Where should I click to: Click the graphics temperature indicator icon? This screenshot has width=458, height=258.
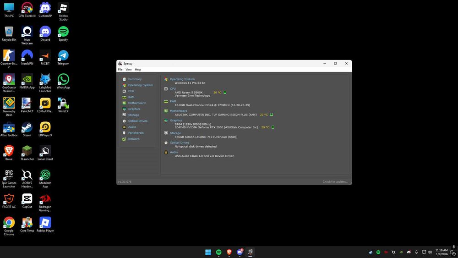click(x=273, y=127)
